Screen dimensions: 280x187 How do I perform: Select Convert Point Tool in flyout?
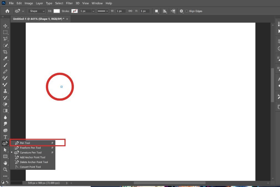[x=30, y=167]
